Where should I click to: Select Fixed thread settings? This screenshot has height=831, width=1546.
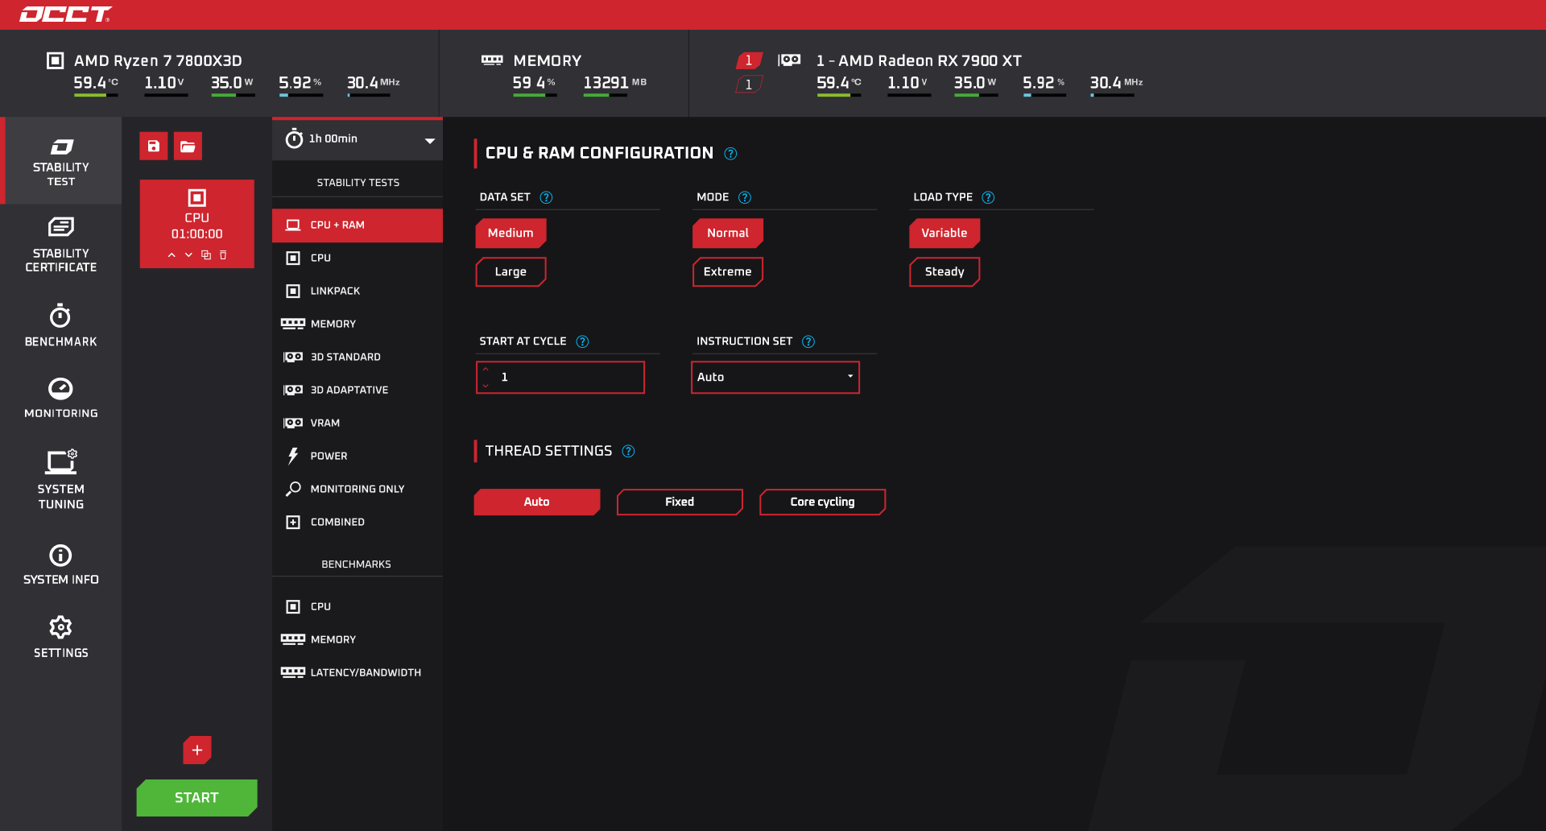[680, 502]
